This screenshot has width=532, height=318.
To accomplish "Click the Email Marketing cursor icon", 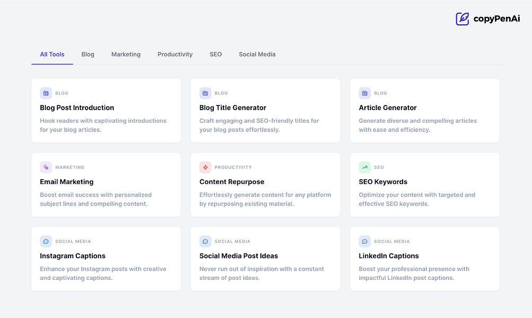I will (46, 167).
